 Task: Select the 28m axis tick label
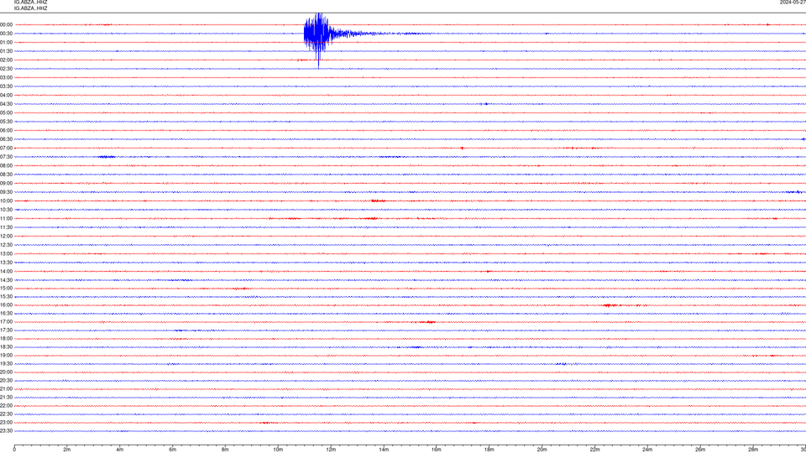coord(753,450)
